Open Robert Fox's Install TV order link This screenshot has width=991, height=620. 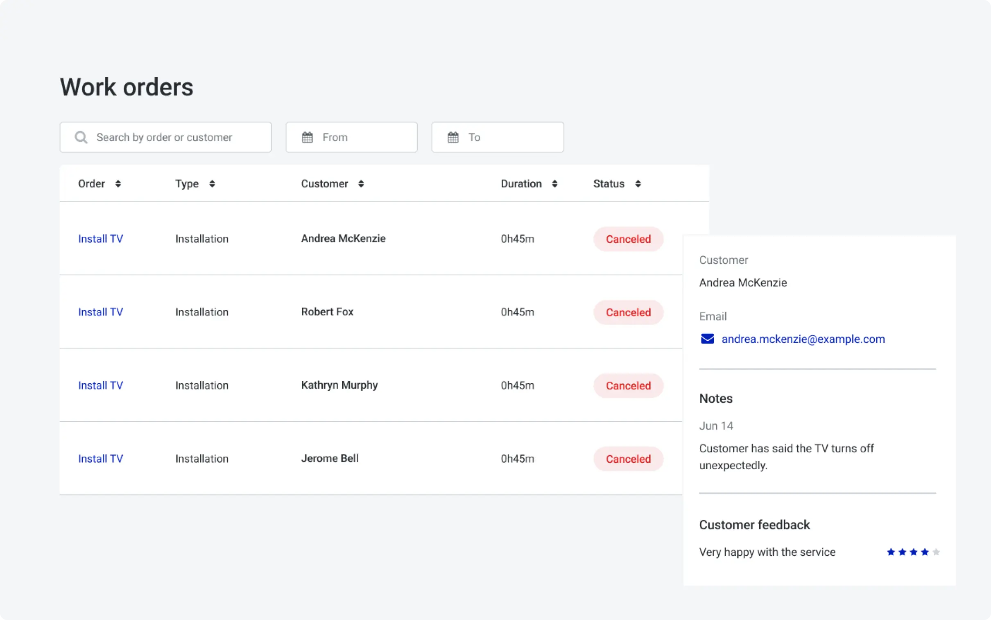[100, 312]
